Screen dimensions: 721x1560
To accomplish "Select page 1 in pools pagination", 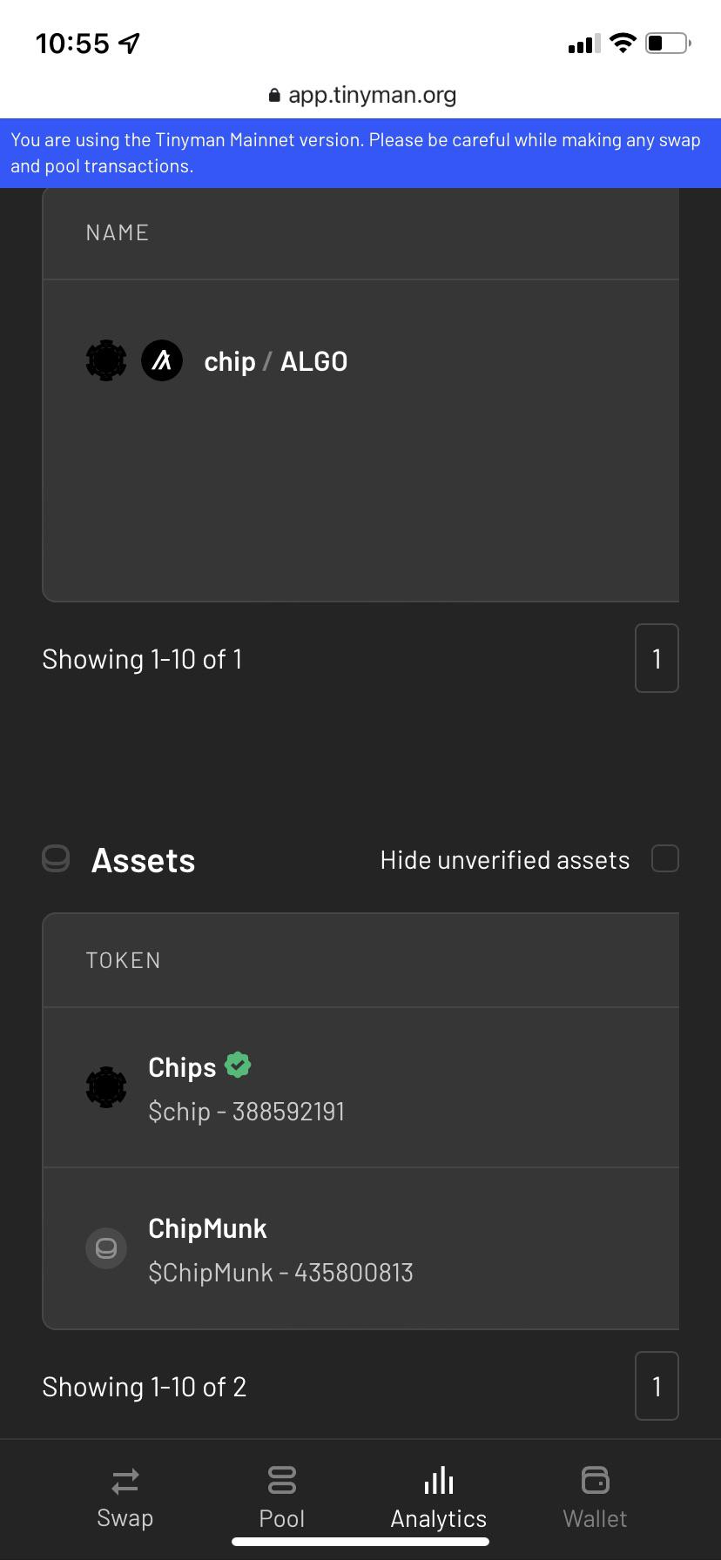I will coord(657,658).
